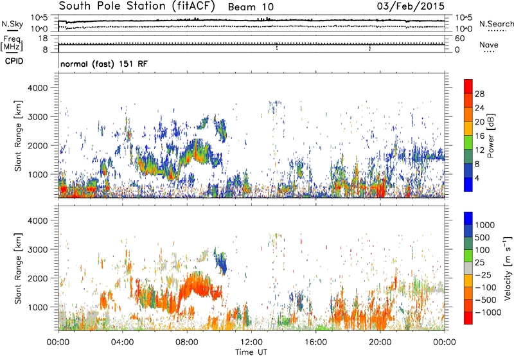This screenshot has height=356, width=514.
Task: Click the '4000' tick on the power panel
Action: (38, 88)
